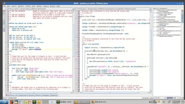Open right dock menu arrow
185x104 pixels.
182,13
